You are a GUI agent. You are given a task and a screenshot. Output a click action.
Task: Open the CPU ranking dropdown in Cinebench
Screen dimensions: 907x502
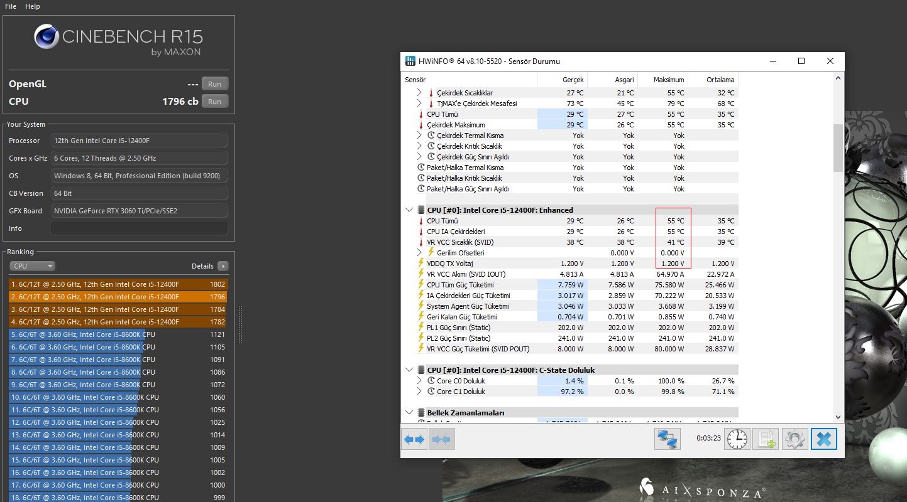click(33, 266)
